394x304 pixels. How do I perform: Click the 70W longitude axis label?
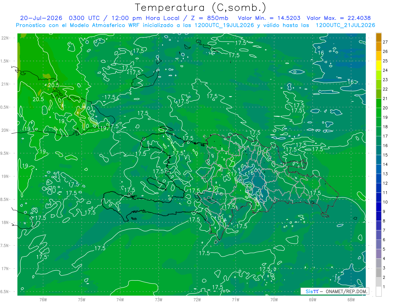[x=274, y=300]
